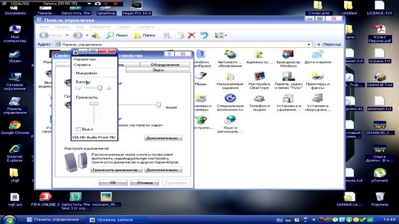Open Taskbar and Start menu settings icon
Screen dimensions: 399x224
[288, 80]
